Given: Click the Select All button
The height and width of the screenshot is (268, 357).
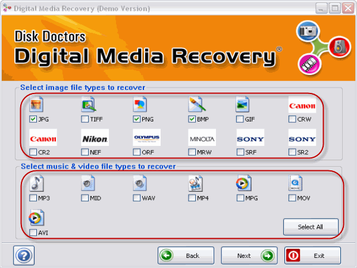Looking at the screenshot, I should (x=311, y=227).
